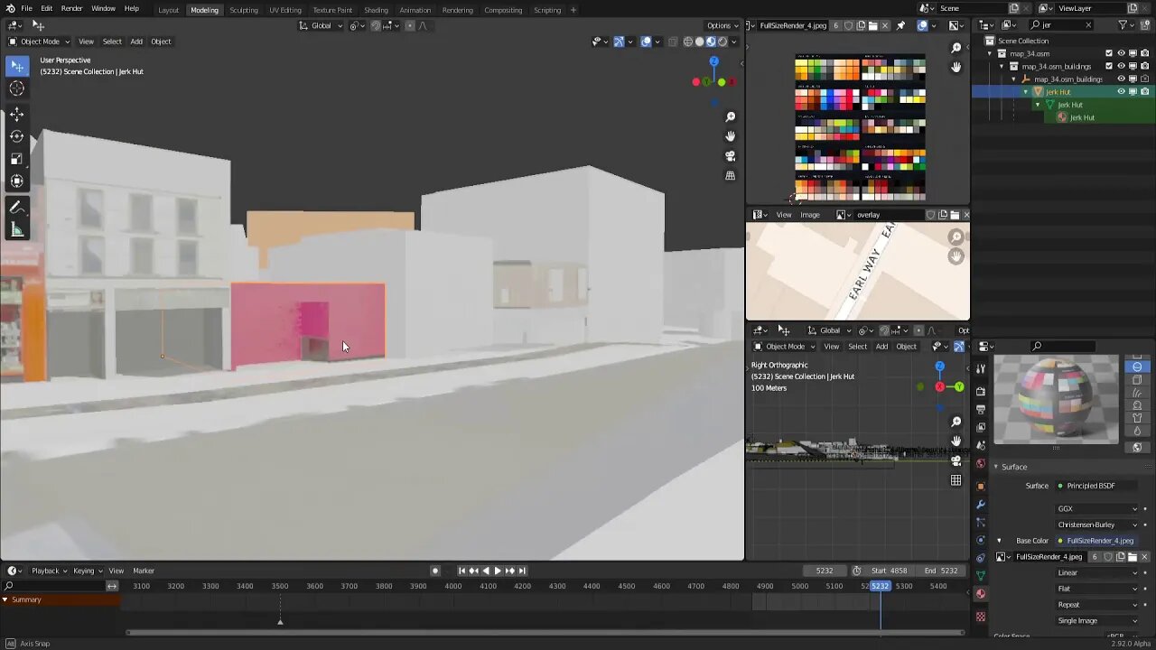
Task: Open Output properties tab
Action: point(981,410)
